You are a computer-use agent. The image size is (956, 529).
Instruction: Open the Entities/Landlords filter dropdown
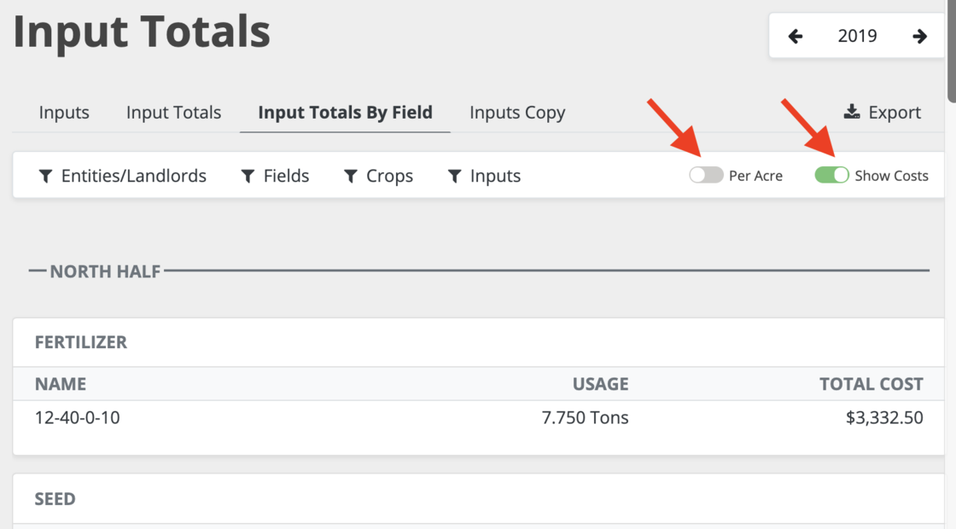tap(133, 177)
